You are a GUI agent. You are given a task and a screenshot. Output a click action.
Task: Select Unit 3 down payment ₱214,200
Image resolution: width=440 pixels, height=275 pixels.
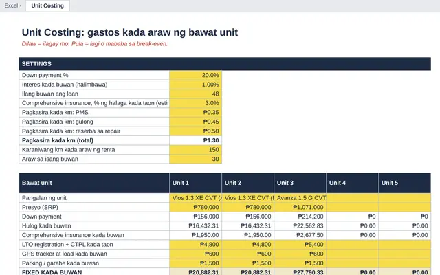click(300, 217)
